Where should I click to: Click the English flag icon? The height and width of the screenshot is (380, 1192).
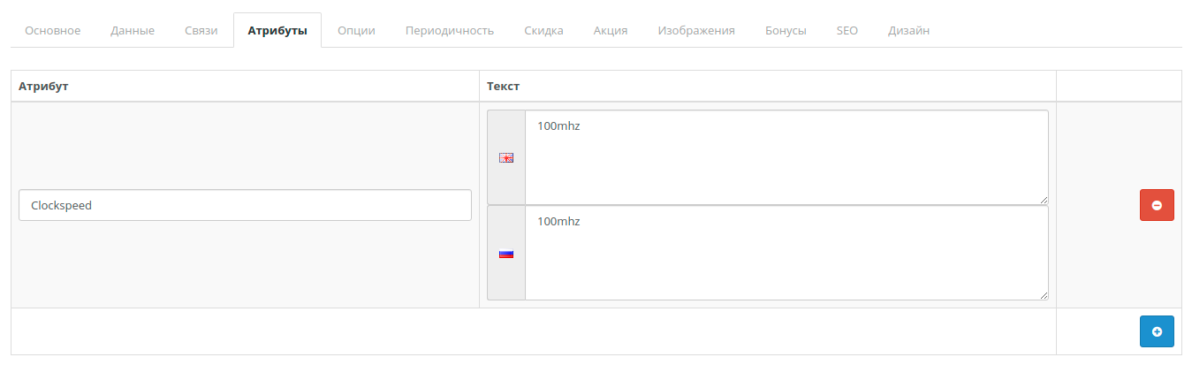click(506, 158)
